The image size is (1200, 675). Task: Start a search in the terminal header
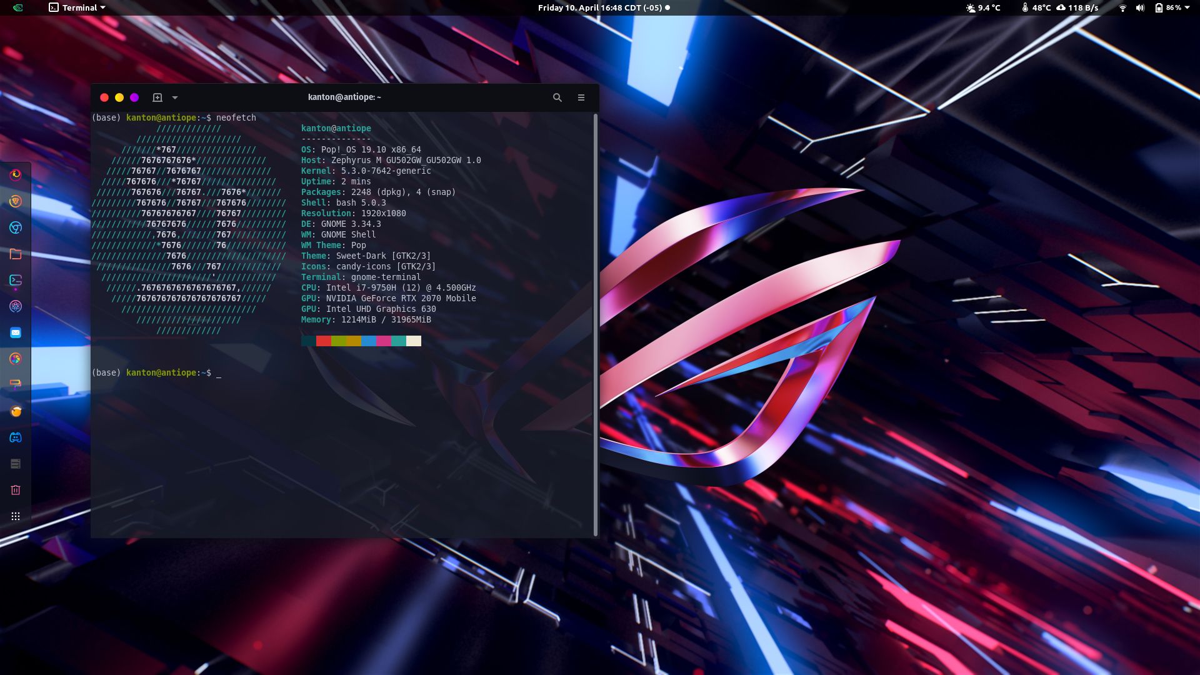557,97
